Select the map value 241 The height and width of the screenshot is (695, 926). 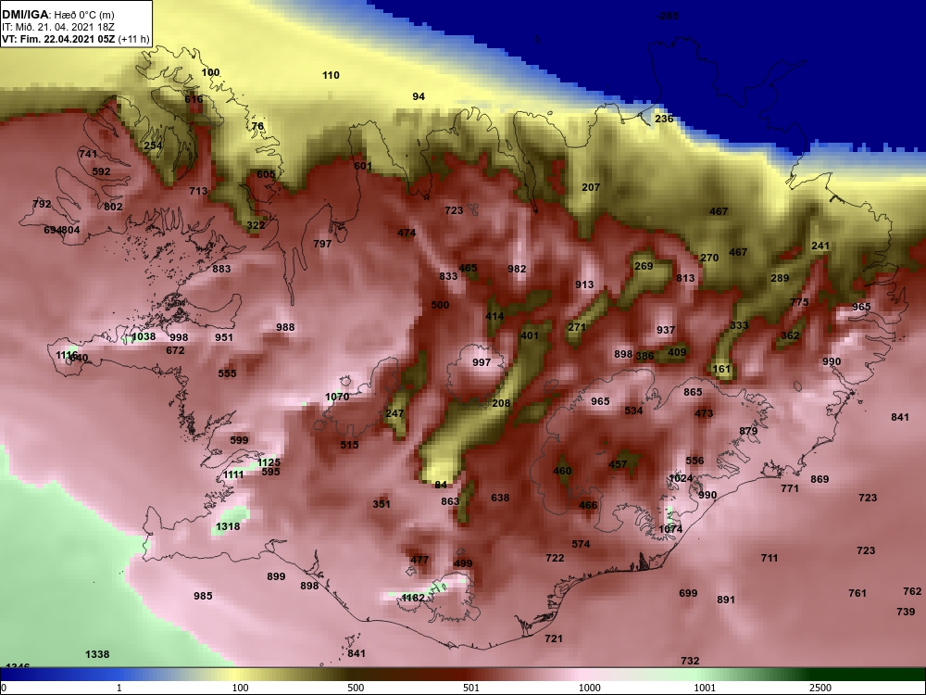pyautogui.click(x=820, y=246)
